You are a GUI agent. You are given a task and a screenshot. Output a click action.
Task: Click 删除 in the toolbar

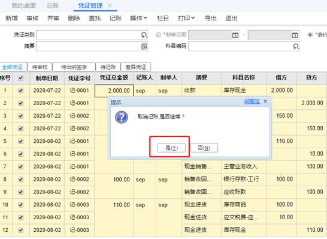(74, 18)
